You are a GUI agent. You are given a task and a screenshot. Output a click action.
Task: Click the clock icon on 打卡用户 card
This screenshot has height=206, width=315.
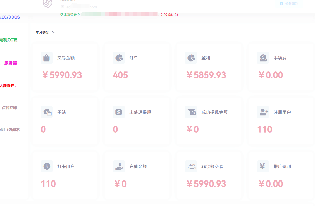click(47, 166)
